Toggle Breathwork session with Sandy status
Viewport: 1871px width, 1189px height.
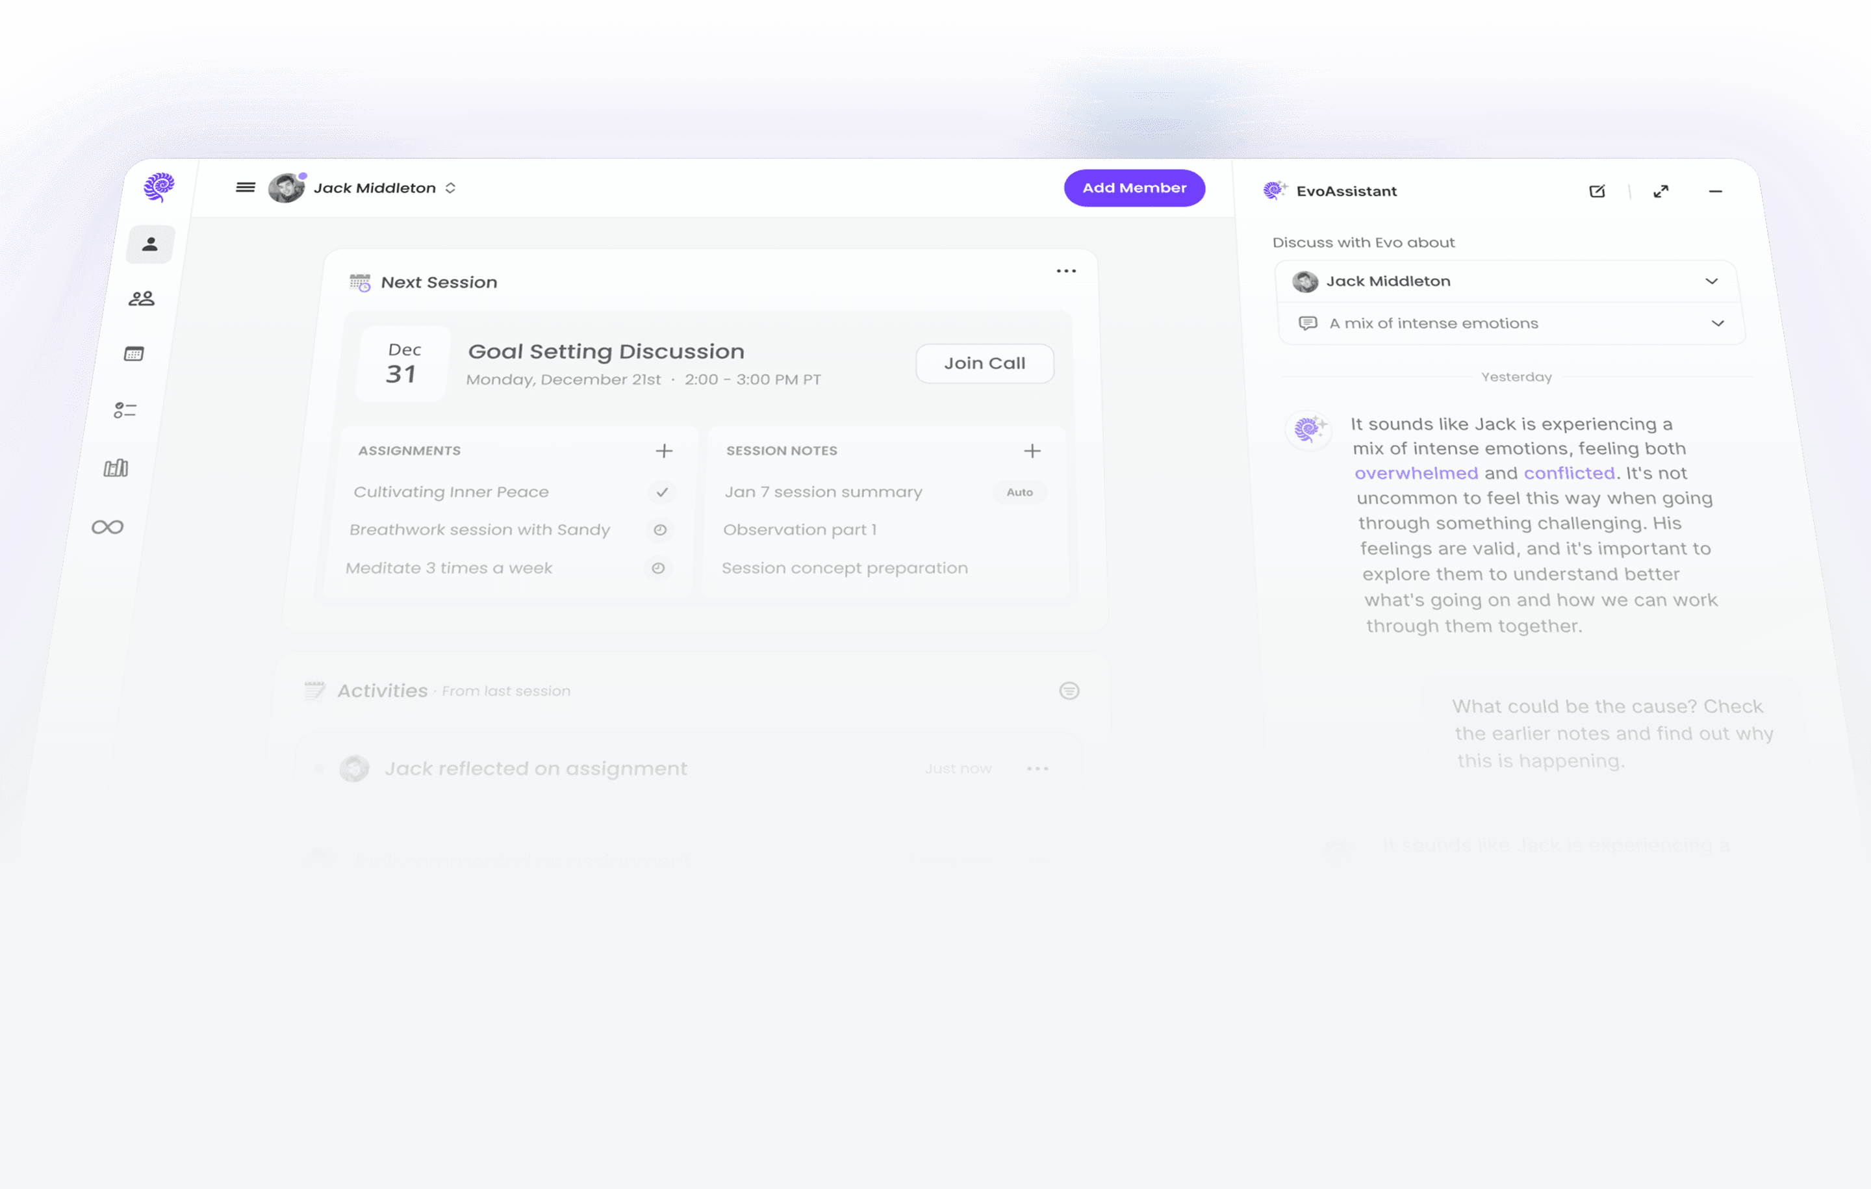click(x=659, y=530)
